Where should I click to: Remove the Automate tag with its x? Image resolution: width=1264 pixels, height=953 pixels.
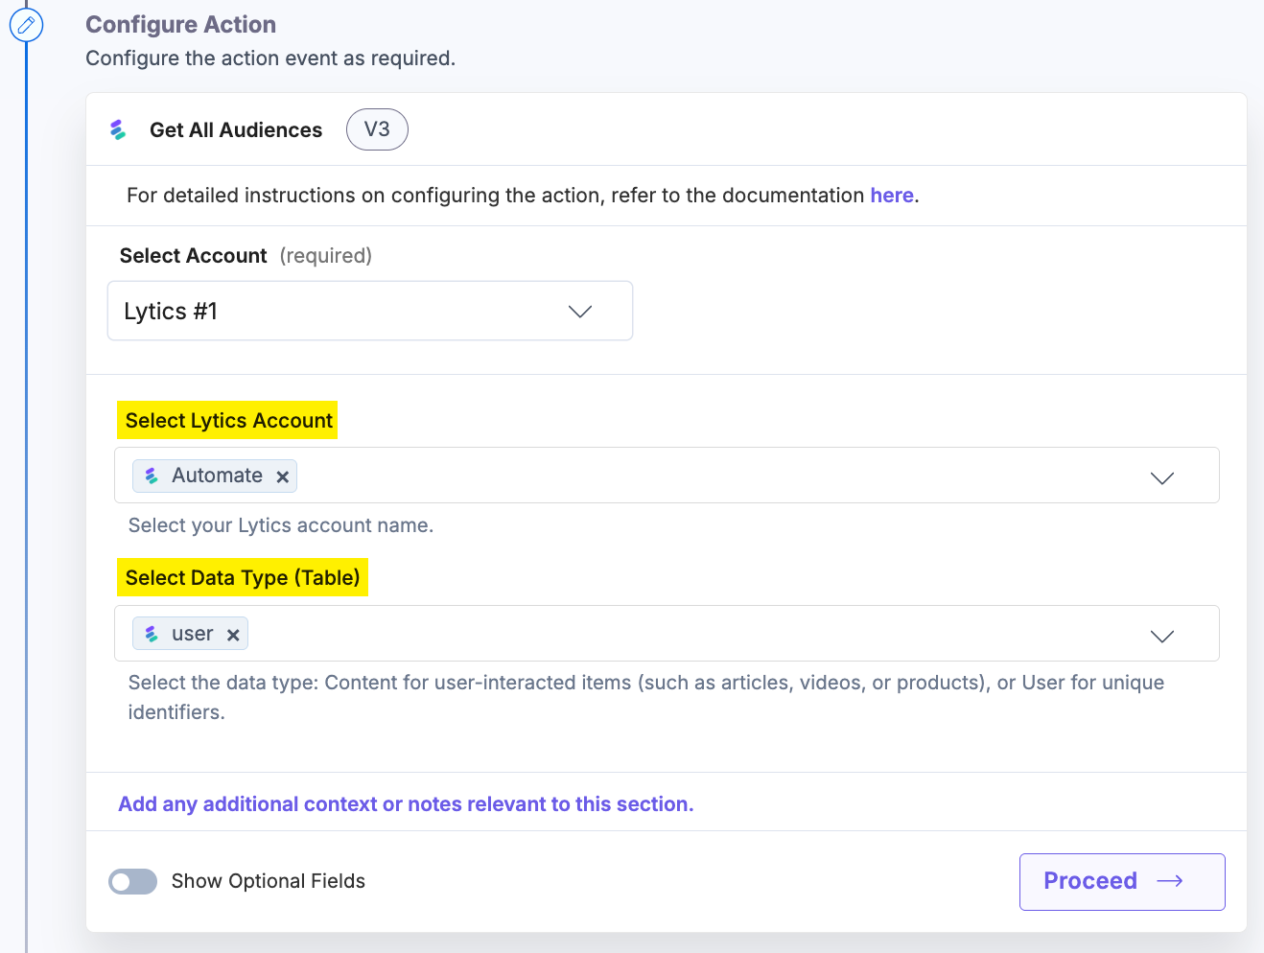coord(282,476)
